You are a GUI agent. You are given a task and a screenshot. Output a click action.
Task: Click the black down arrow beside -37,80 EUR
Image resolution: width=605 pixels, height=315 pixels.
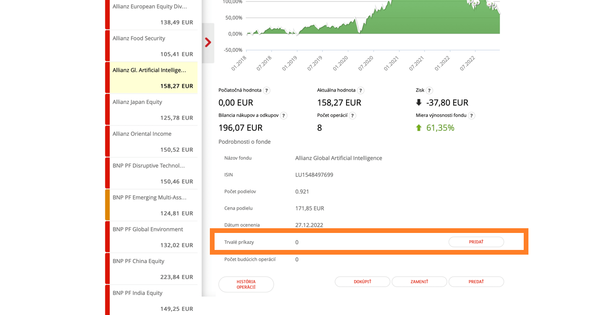point(419,102)
